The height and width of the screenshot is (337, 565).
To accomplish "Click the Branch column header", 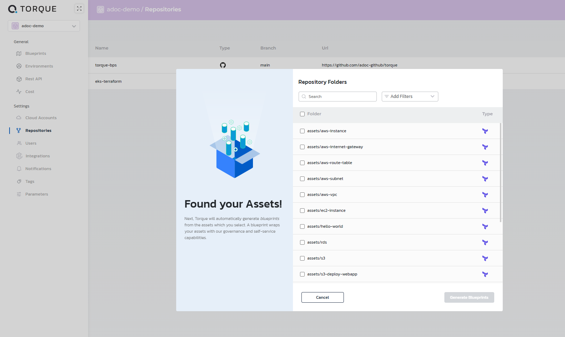I will click(x=268, y=48).
